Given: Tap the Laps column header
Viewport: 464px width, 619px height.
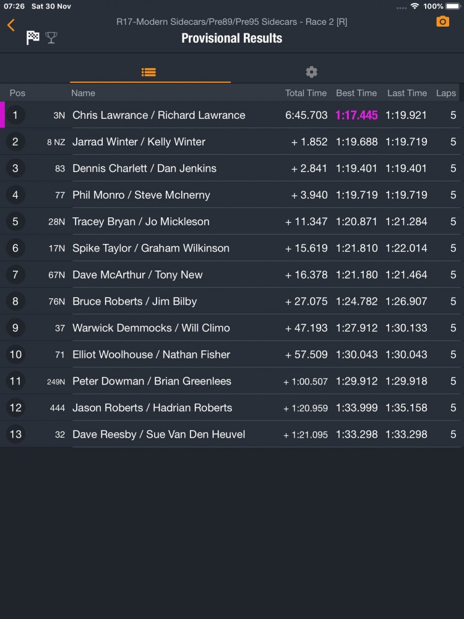Looking at the screenshot, I should coord(445,93).
